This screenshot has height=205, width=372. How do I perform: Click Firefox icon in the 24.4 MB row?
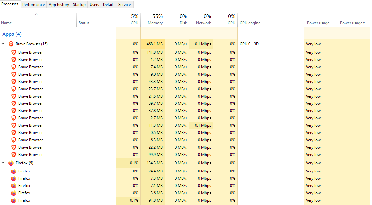[x=14, y=171]
